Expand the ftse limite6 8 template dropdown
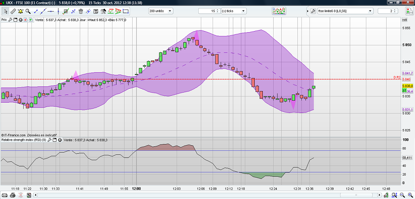The width and height of the screenshot is (415, 199). (370, 11)
